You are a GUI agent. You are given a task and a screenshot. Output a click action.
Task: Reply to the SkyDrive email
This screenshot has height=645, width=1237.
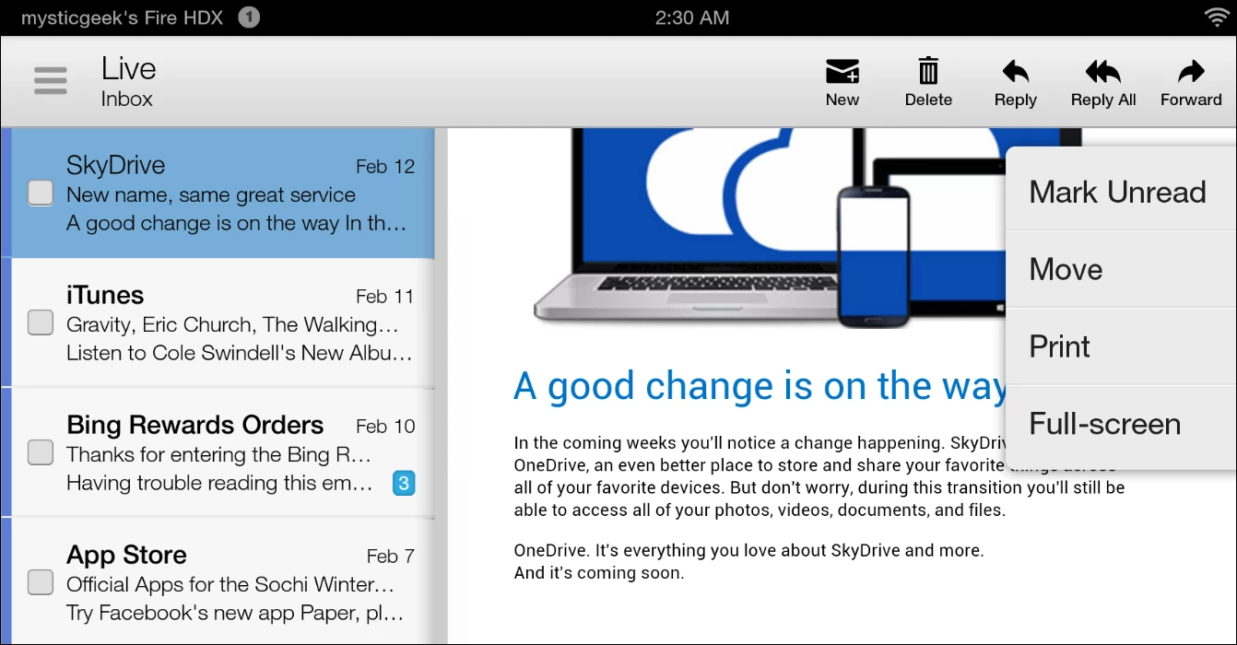click(x=1015, y=83)
